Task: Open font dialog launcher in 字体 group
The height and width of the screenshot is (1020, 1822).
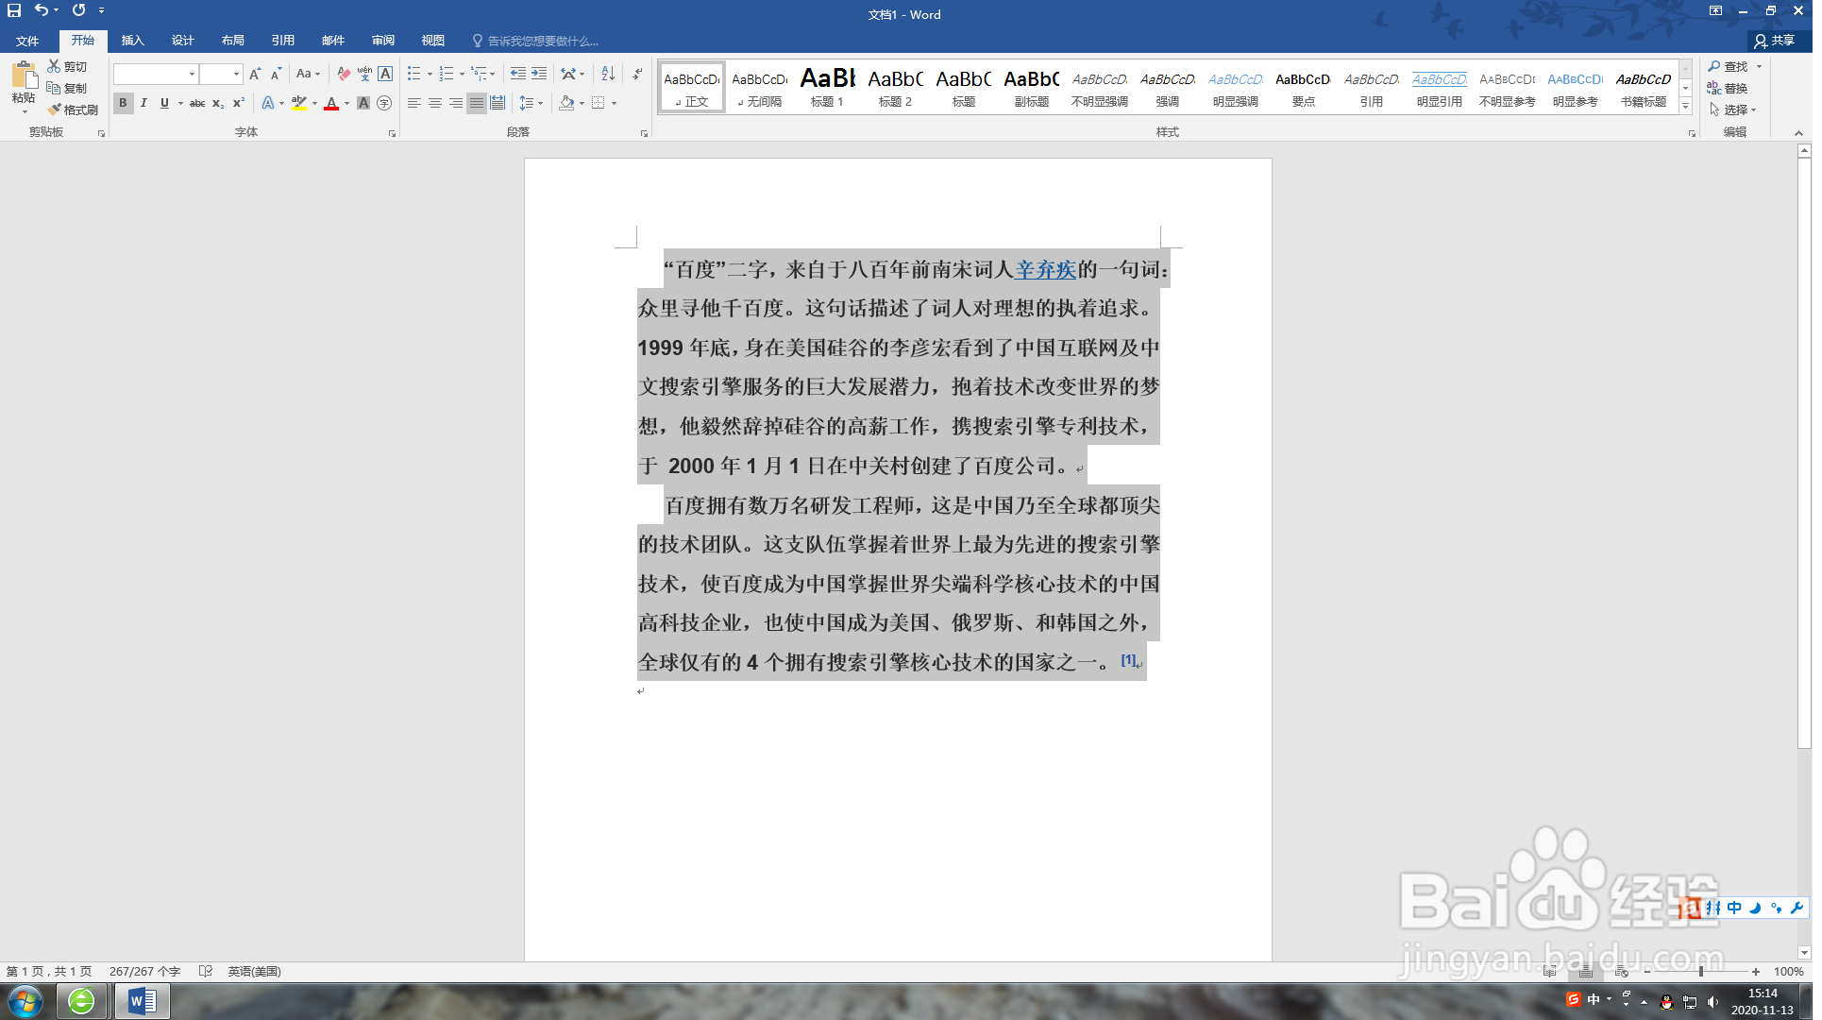Action: tap(392, 133)
